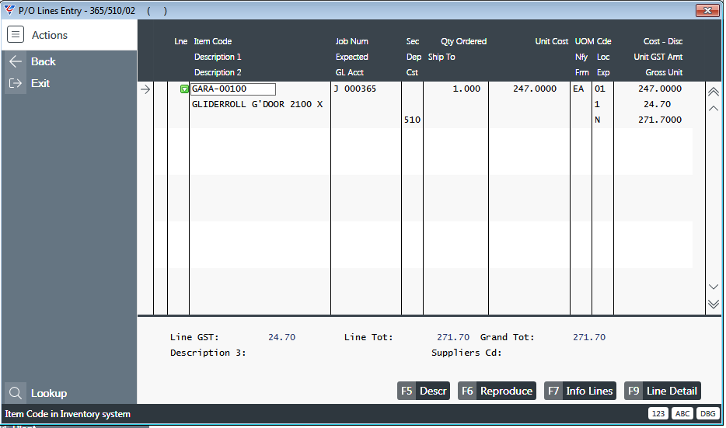Click the Suppliers Cd label
Viewport: 726px width, 428px height.
point(466,353)
